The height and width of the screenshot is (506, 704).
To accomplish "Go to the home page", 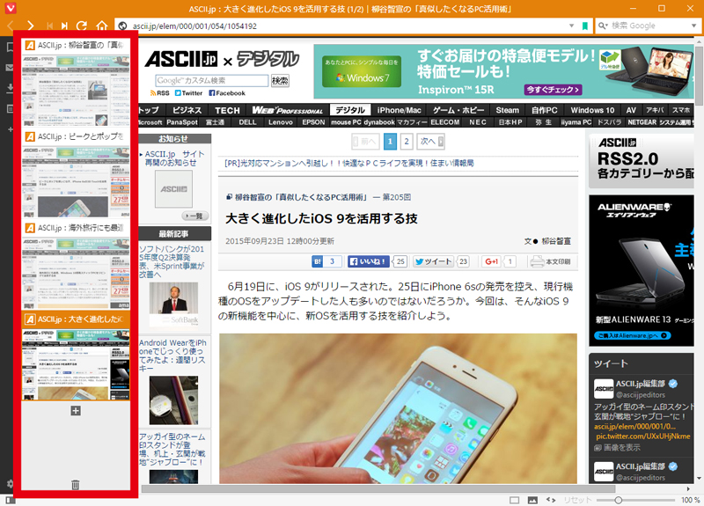I will pyautogui.click(x=102, y=26).
